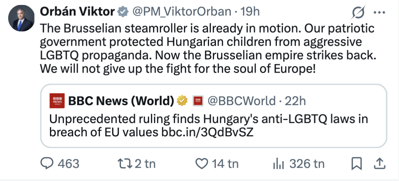Open the tweet's 19h timestamp
This screenshot has height=181, width=399.
[x=250, y=12]
